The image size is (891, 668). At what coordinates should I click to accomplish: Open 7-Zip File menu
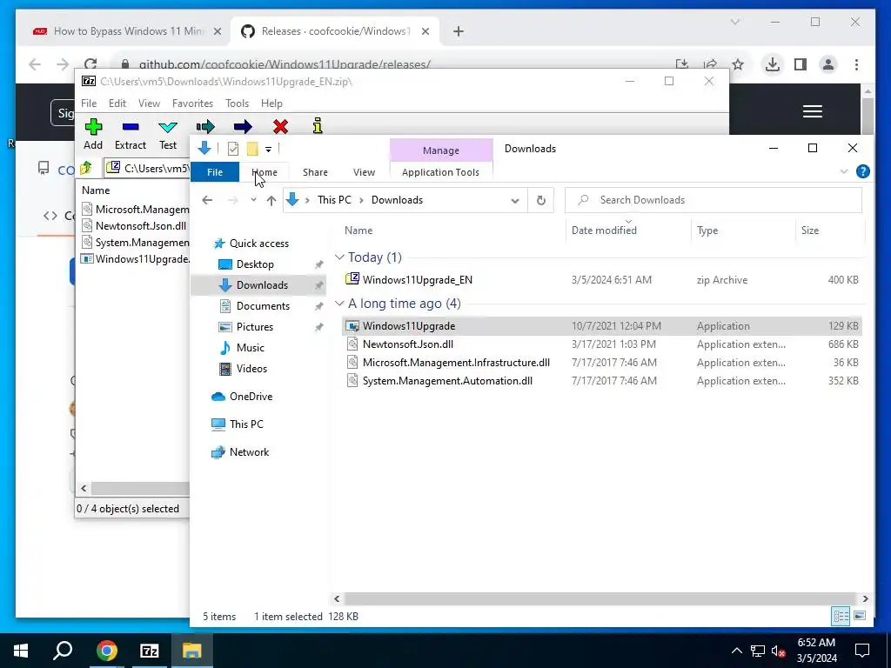(x=89, y=104)
